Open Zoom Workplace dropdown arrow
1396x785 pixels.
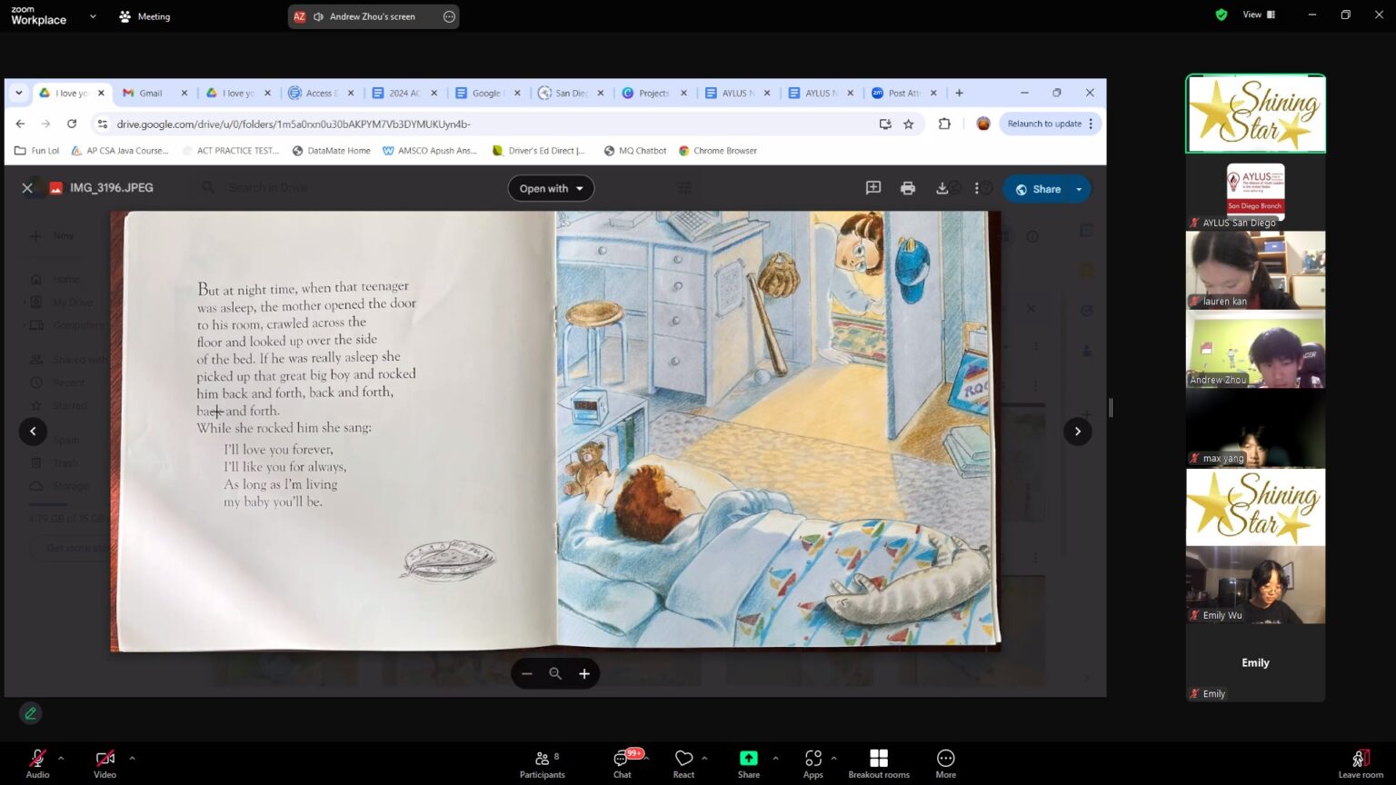(x=93, y=16)
